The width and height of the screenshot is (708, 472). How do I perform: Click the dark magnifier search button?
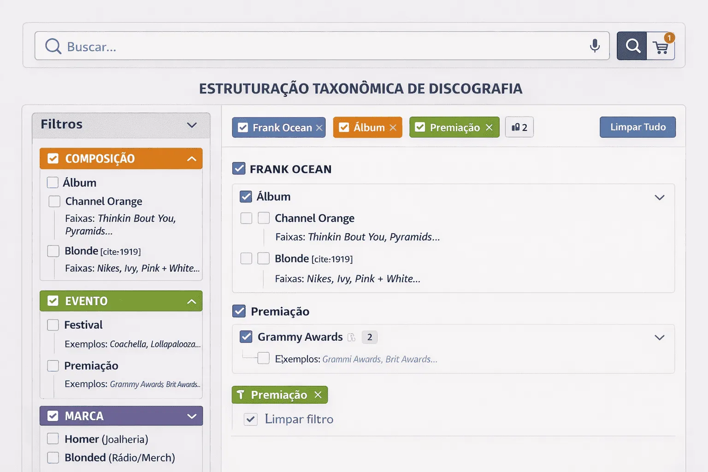click(x=632, y=46)
